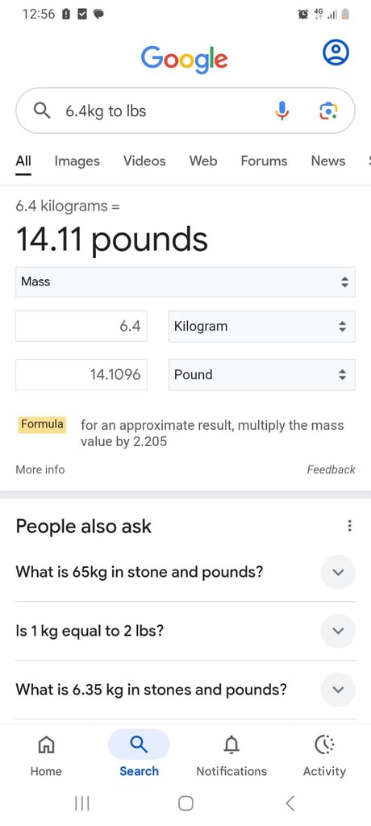The image size is (371, 826).
Task: Tap Android back navigation button
Action: (290, 803)
